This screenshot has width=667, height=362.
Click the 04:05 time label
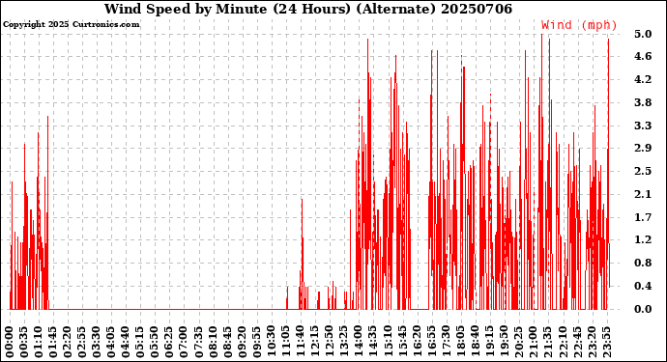point(111,343)
